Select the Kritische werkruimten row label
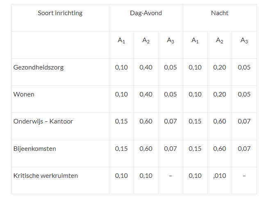 (x=45, y=175)
